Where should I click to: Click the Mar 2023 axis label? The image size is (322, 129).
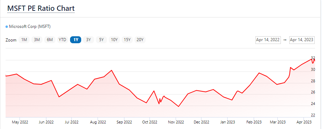click(278, 122)
